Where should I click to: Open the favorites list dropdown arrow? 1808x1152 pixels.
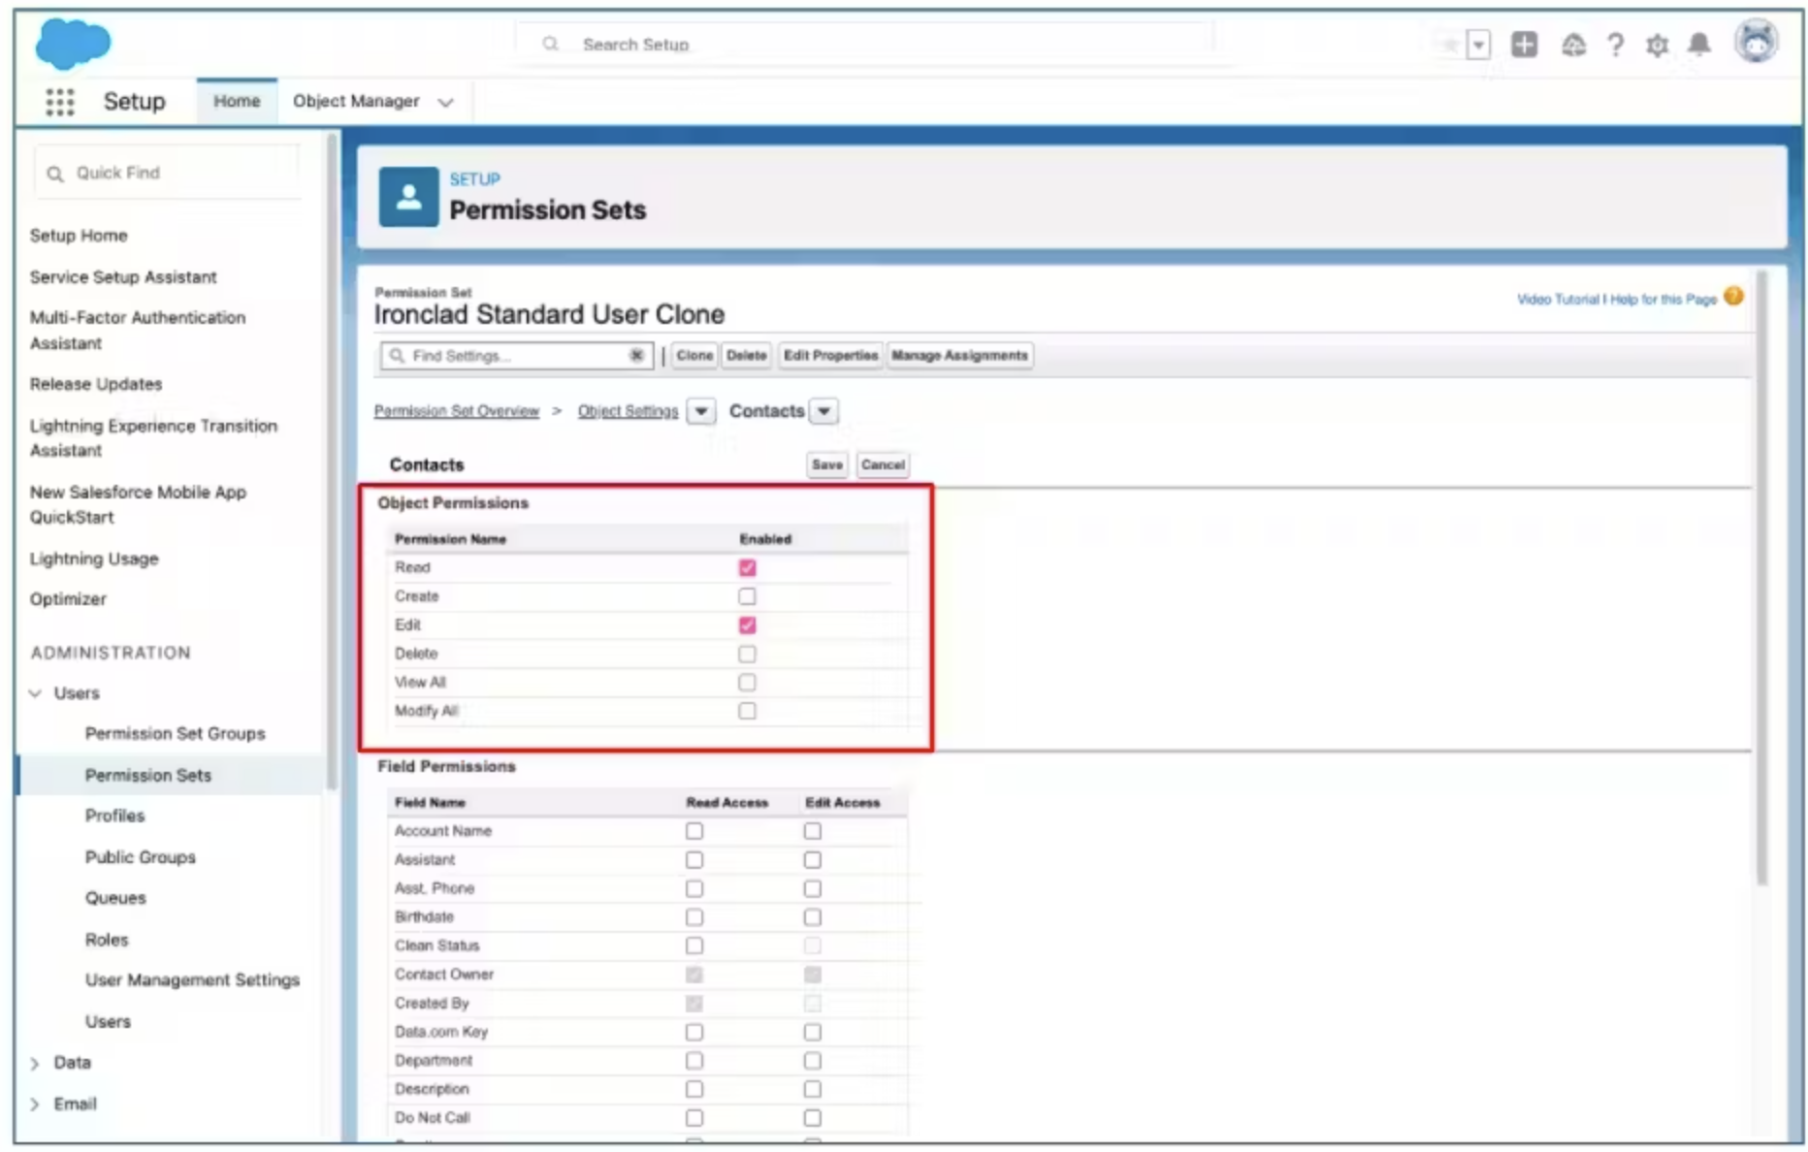(1478, 45)
